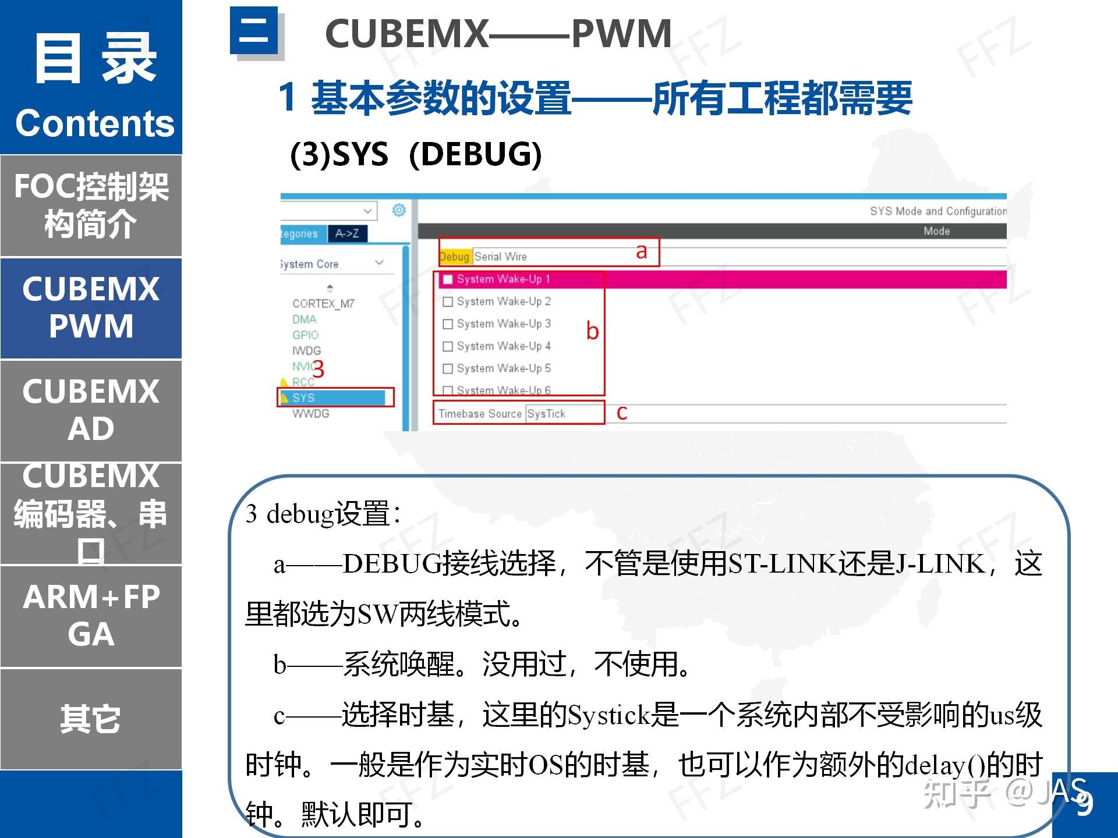The height and width of the screenshot is (838, 1118).
Task: Open the CUBEMX AD contents section
Action: coord(91,410)
